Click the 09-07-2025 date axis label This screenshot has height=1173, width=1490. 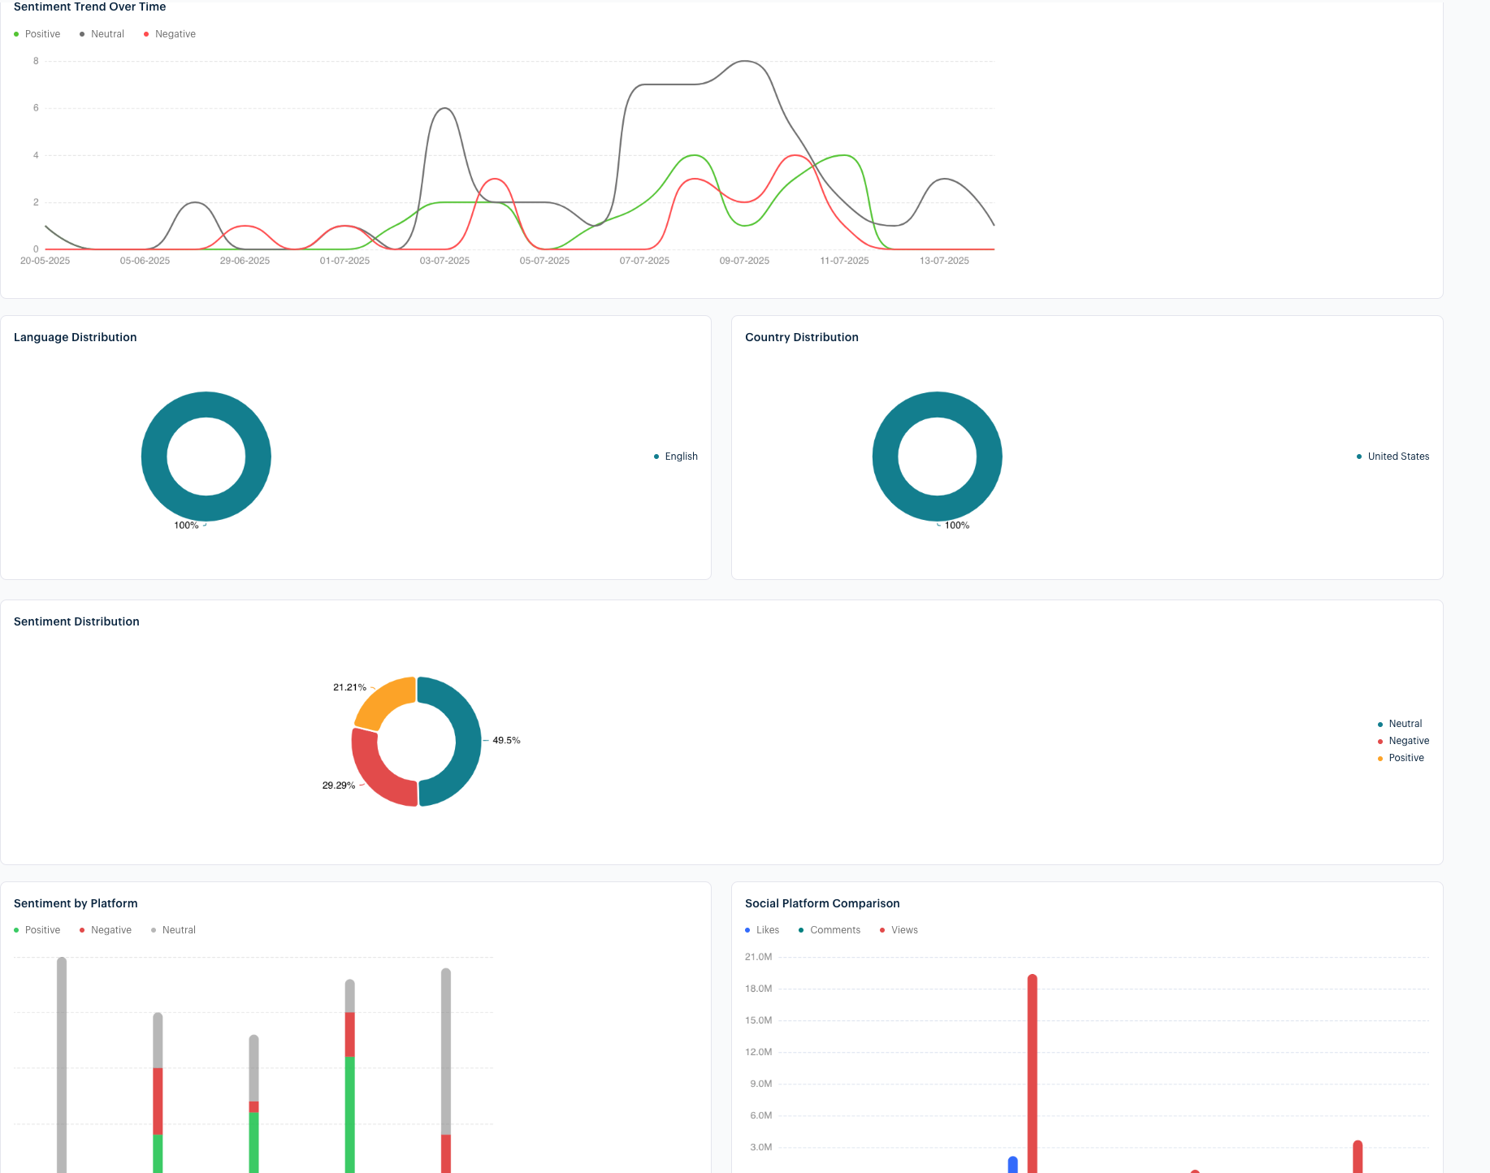coord(745,261)
